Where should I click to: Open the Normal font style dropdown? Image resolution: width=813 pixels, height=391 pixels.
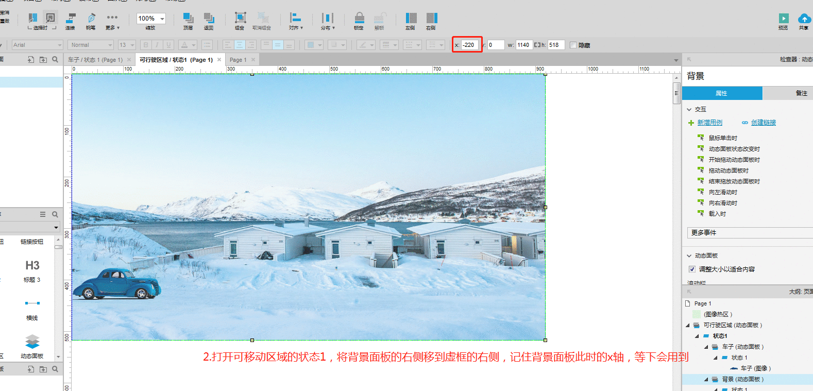click(x=91, y=45)
